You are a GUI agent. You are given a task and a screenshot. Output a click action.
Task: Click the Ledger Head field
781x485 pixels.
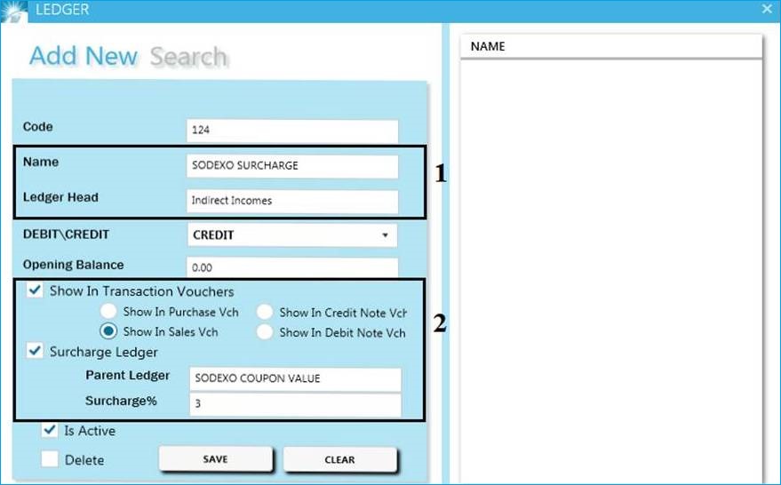292,201
